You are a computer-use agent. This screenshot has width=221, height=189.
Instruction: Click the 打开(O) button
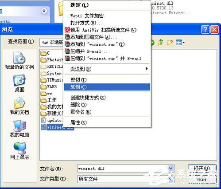pyautogui.click(x=202, y=169)
